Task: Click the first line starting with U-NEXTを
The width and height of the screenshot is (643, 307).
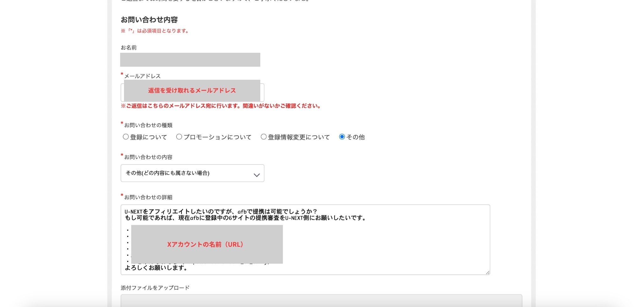Action: 221,212
